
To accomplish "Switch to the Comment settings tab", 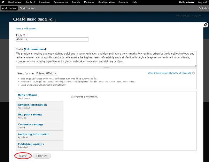I will click(x=30, y=124).
